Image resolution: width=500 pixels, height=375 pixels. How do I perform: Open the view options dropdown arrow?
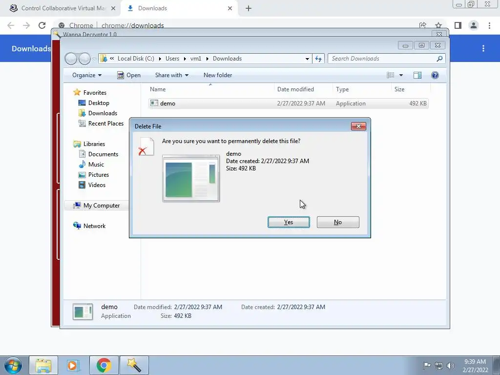coord(401,75)
